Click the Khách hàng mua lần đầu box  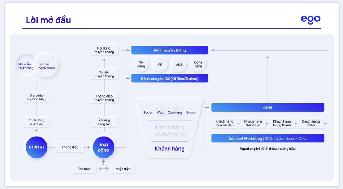224,123
